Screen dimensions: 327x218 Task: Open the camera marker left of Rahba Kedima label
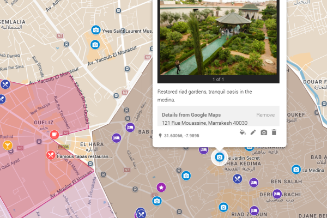point(186,175)
